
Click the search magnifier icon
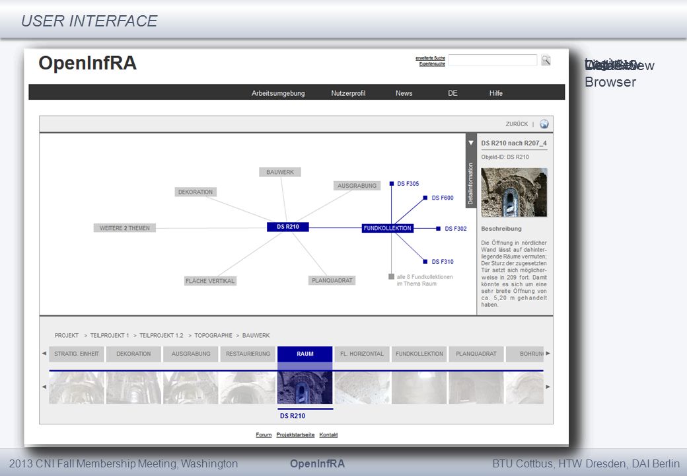pos(546,60)
